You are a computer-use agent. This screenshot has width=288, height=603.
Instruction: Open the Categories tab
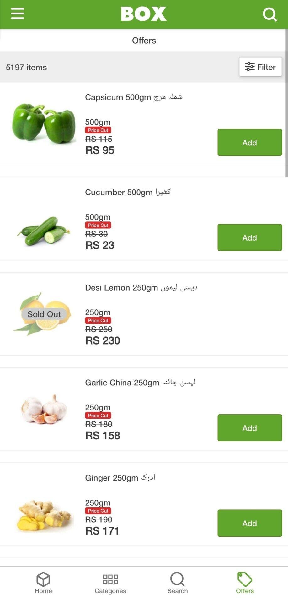[x=110, y=583]
